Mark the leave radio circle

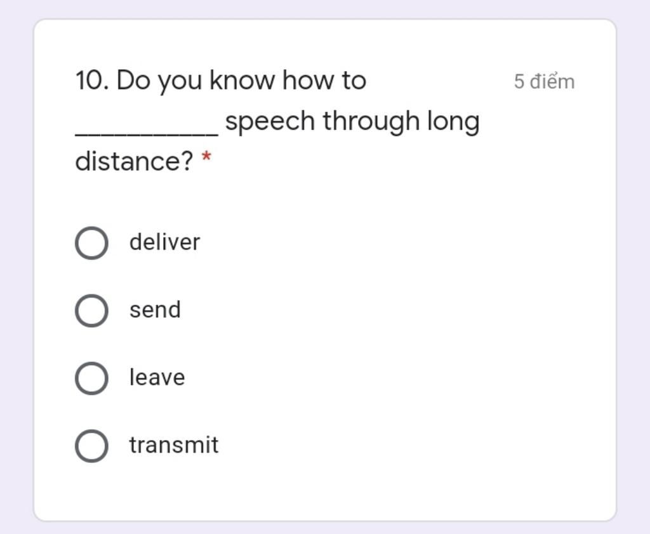click(x=91, y=378)
